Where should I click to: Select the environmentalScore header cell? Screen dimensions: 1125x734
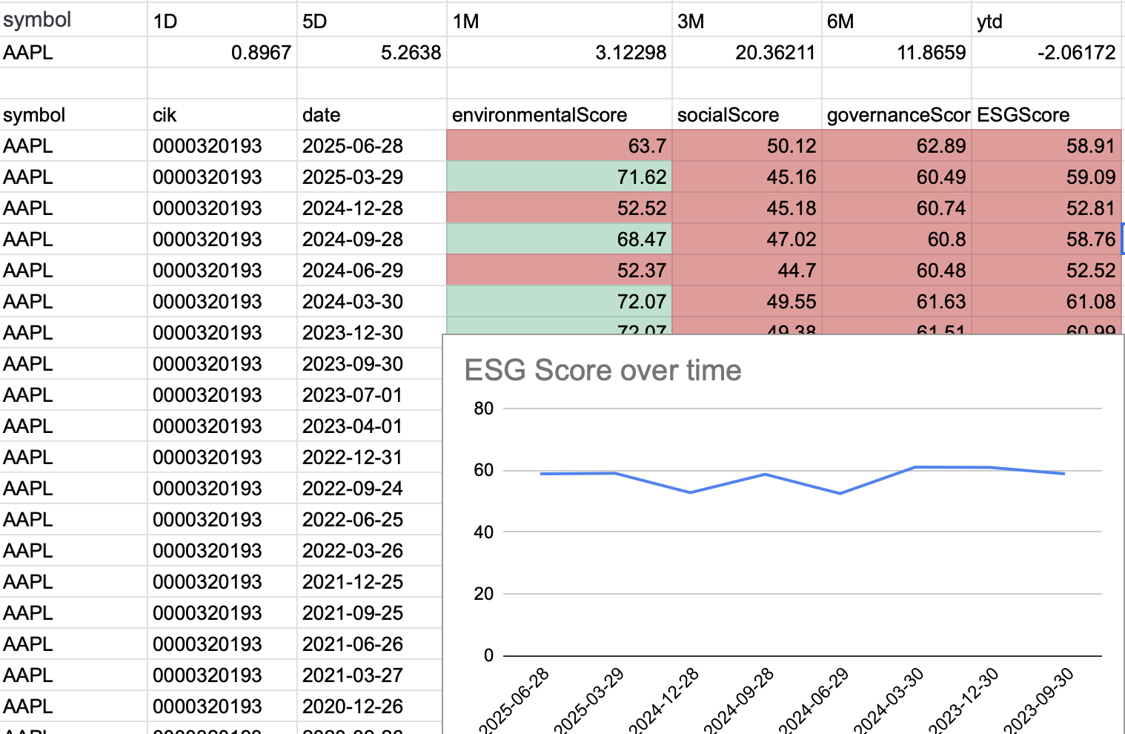pyautogui.click(x=560, y=115)
